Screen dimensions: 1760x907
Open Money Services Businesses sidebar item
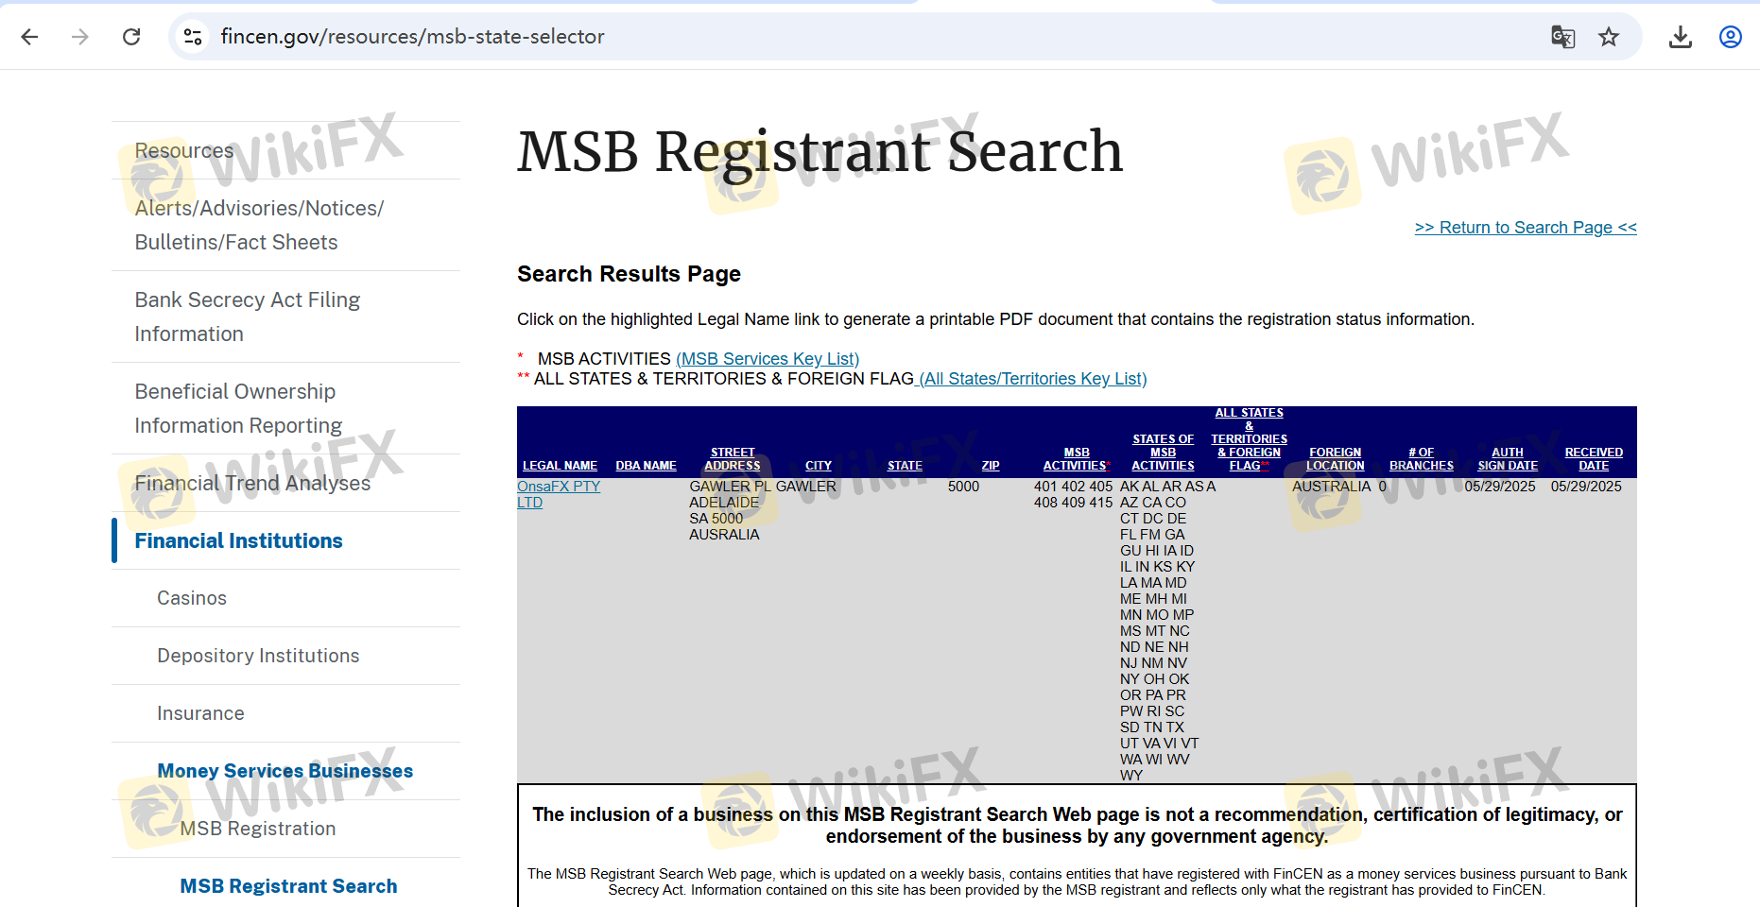coord(285,771)
